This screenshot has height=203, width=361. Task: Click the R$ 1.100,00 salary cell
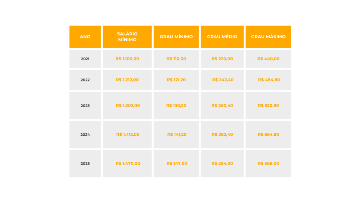coord(127,59)
